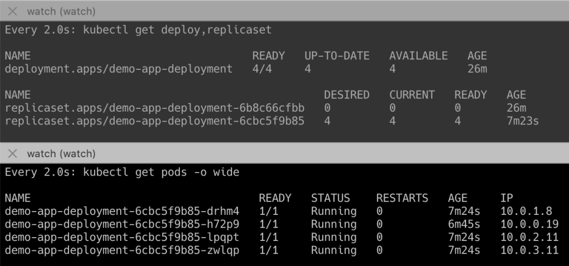Click the kubectl get deploy,replicaset command line
This screenshot has height=266, width=569.
tap(138, 30)
